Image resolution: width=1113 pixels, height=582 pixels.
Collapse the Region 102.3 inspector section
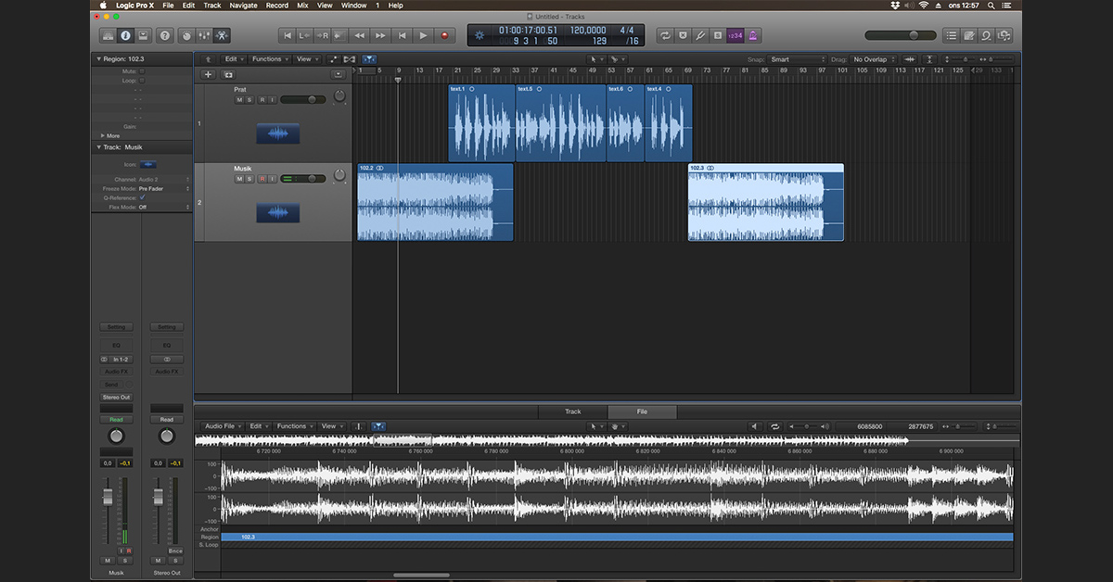[x=98, y=58]
